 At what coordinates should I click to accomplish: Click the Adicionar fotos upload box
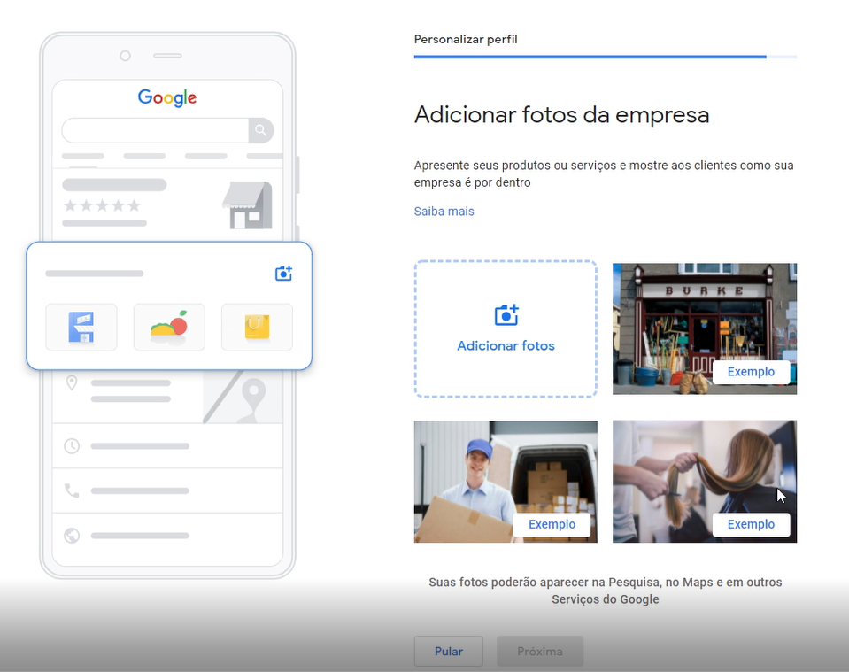click(x=506, y=329)
